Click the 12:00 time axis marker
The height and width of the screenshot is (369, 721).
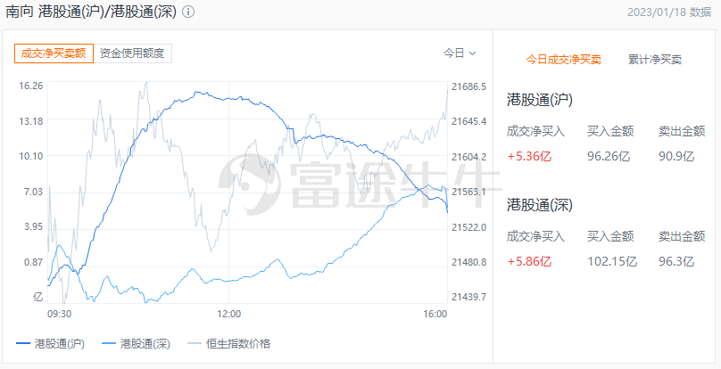pos(229,314)
